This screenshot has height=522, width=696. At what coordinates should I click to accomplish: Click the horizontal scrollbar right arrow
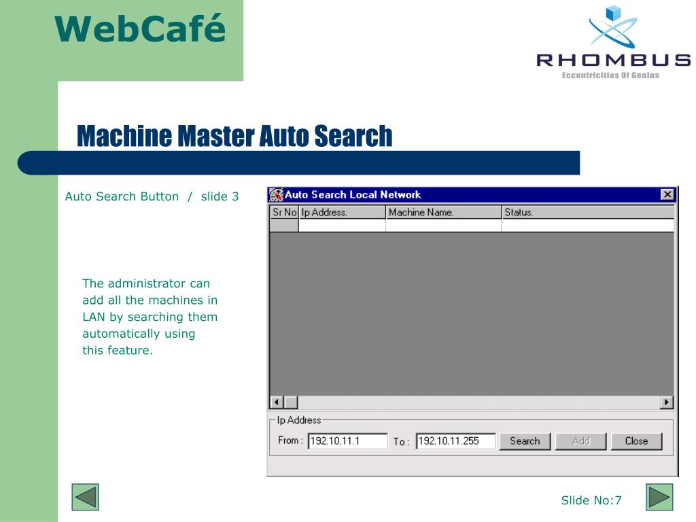tap(666, 402)
